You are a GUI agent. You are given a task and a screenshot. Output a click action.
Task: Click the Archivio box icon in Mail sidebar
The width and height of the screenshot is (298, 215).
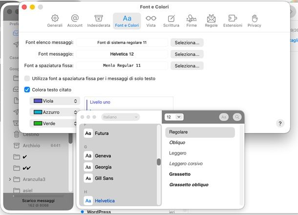tap(17, 146)
